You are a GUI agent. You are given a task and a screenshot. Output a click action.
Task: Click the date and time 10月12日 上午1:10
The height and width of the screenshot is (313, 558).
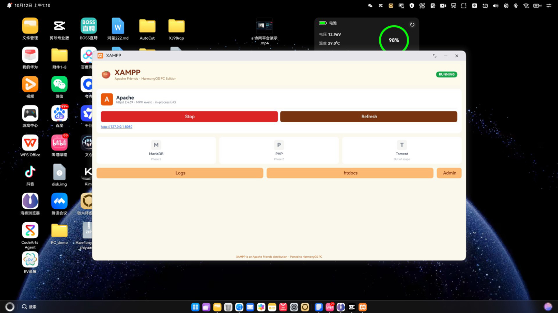coord(33,5)
